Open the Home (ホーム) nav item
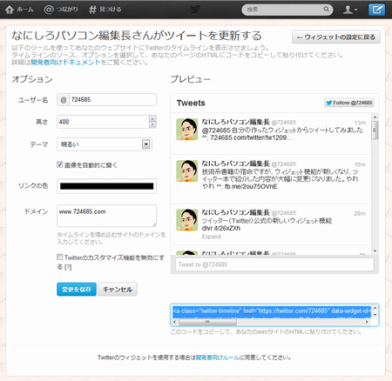This screenshot has width=392, height=381. pos(19,10)
